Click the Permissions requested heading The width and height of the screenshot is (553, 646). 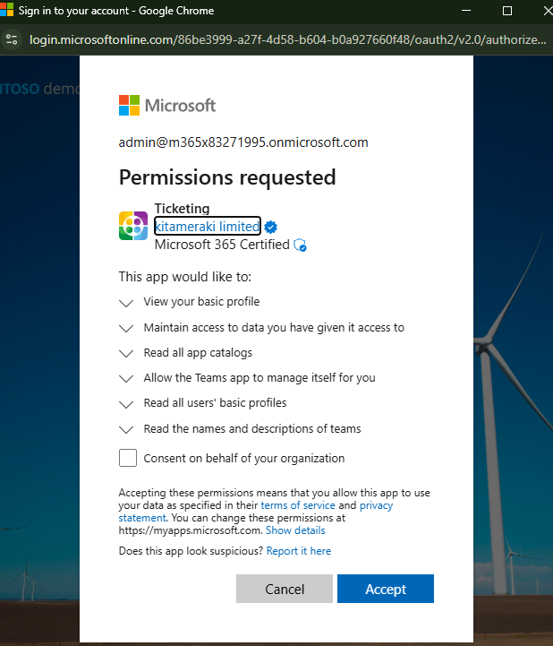[x=227, y=177]
